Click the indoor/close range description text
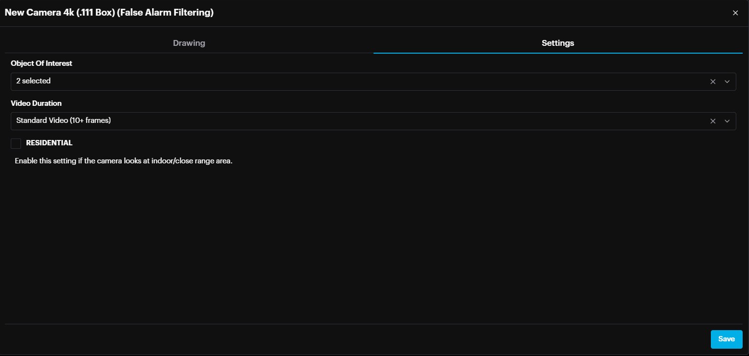 pos(123,161)
